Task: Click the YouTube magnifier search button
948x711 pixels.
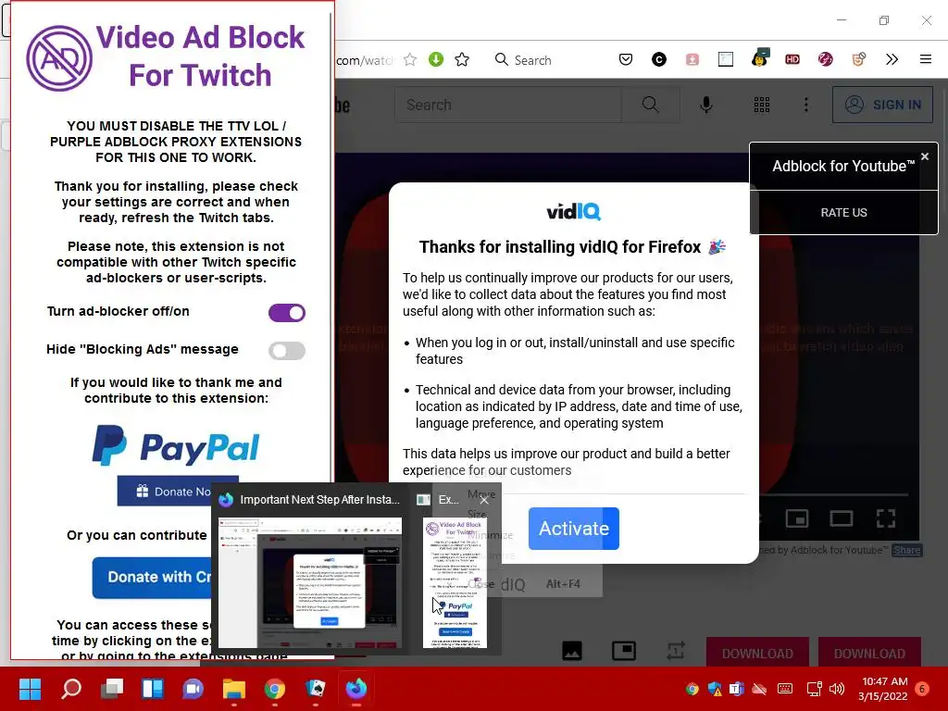Action: pyautogui.click(x=651, y=105)
